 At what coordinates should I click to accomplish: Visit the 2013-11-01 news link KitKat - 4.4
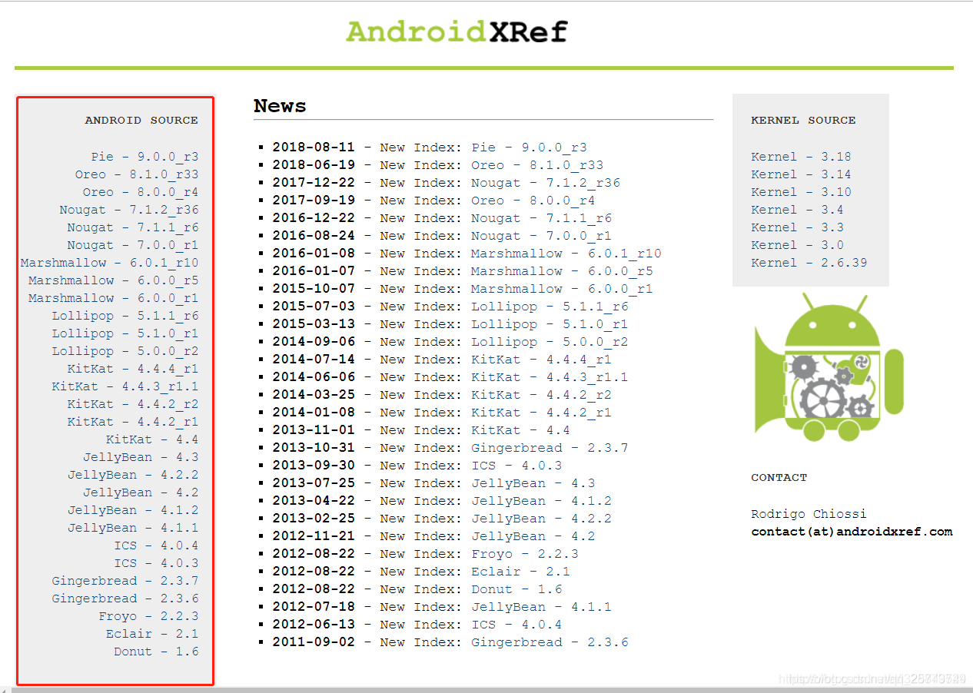[x=520, y=430]
